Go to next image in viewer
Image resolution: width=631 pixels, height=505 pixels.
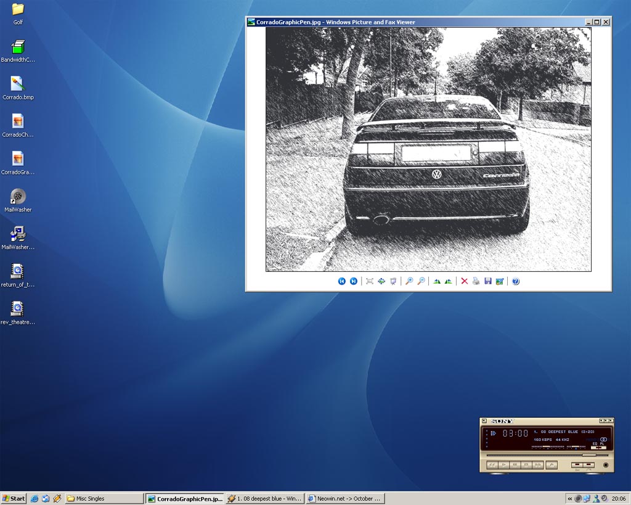coord(354,281)
